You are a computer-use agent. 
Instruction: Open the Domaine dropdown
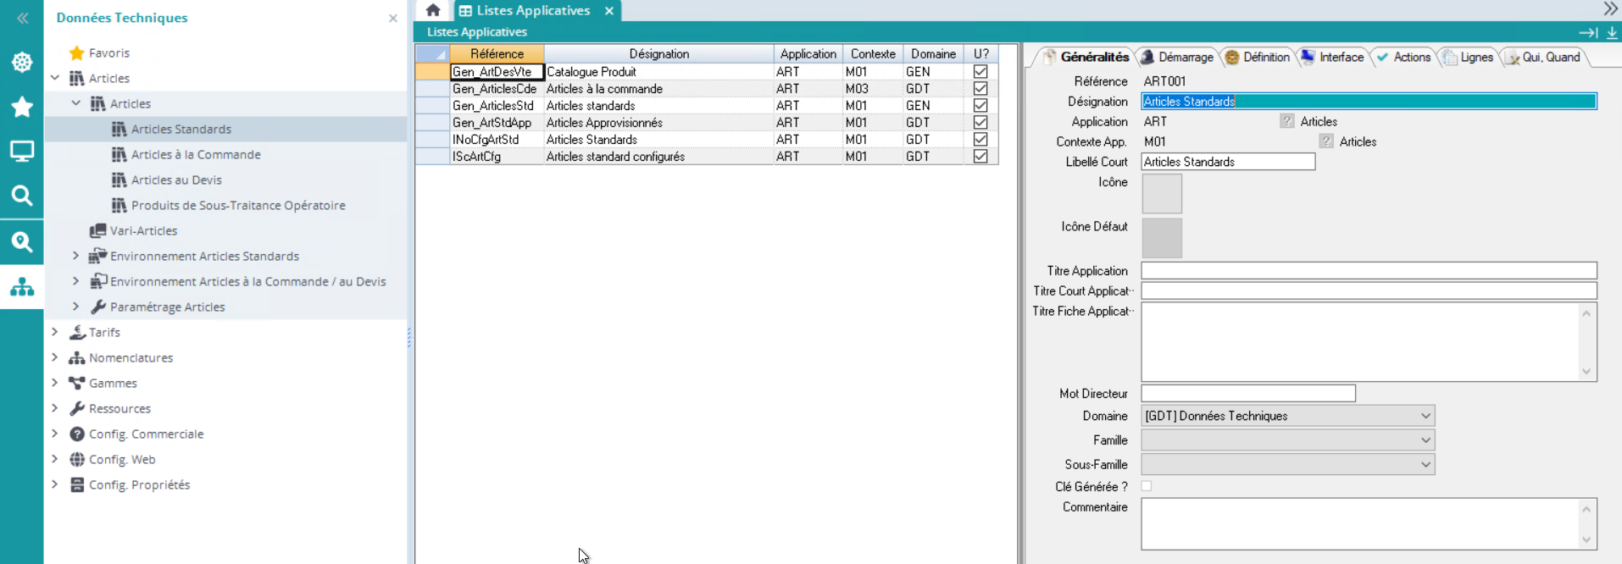point(1425,416)
